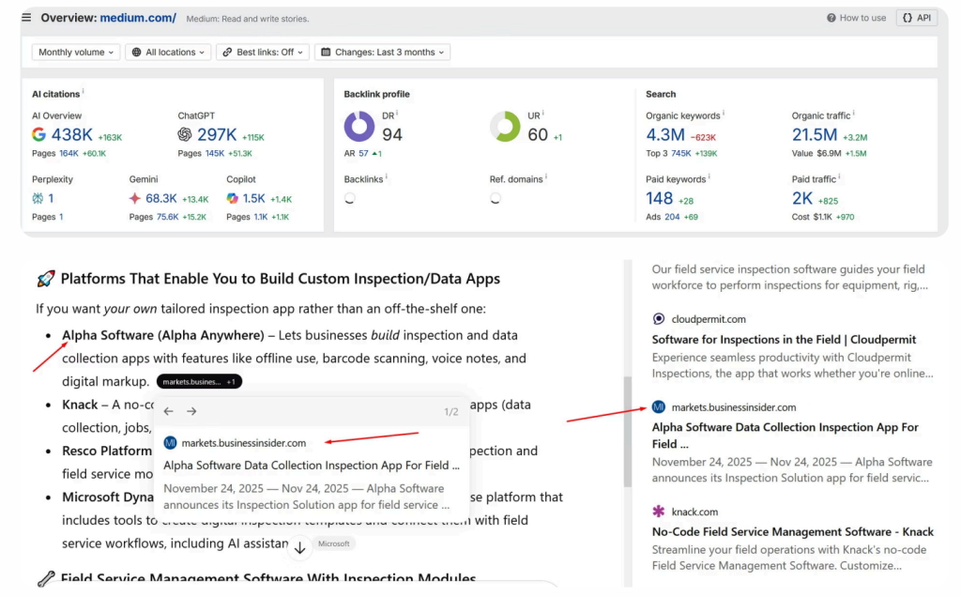Click the markets.busines... +1 citation chip
961x597 pixels.
coord(199,381)
